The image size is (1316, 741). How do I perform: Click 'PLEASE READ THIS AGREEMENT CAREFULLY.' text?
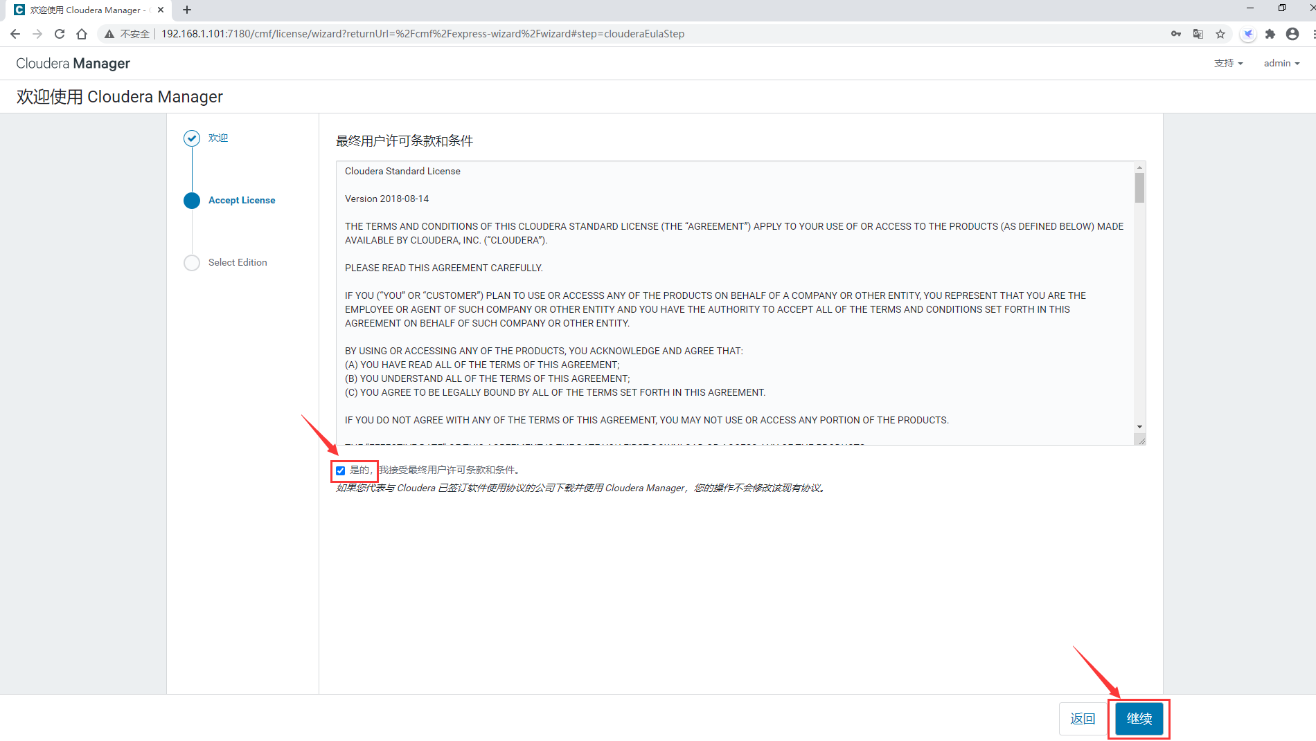coord(444,268)
